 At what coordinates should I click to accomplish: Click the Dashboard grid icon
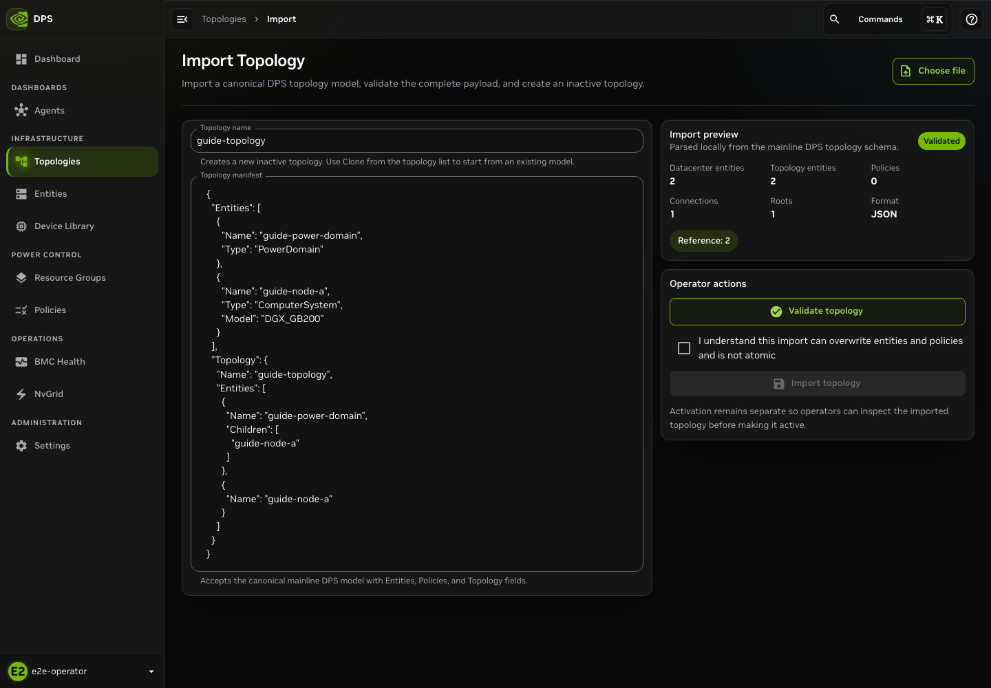[x=21, y=59]
